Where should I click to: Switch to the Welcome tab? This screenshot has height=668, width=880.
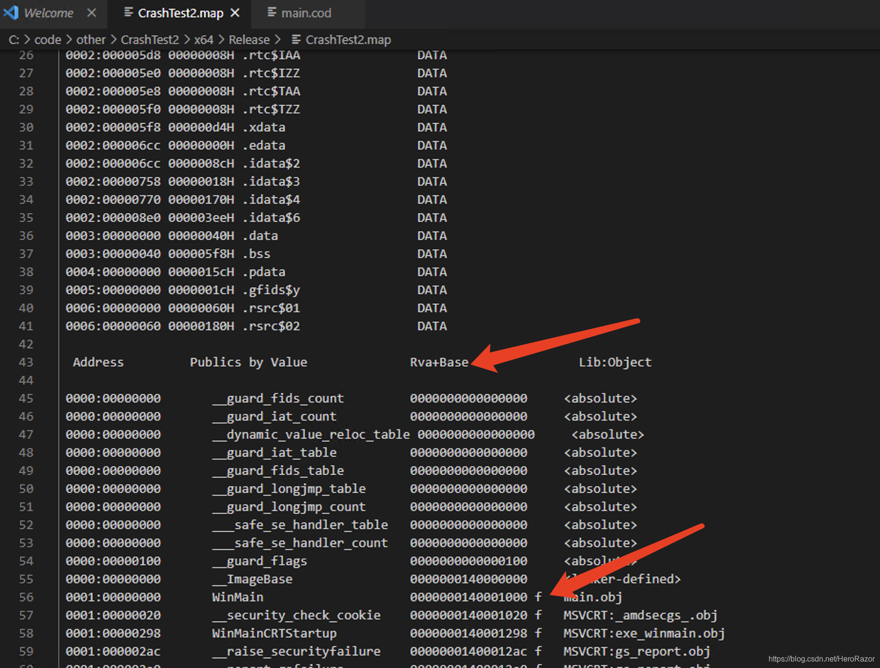(x=49, y=13)
